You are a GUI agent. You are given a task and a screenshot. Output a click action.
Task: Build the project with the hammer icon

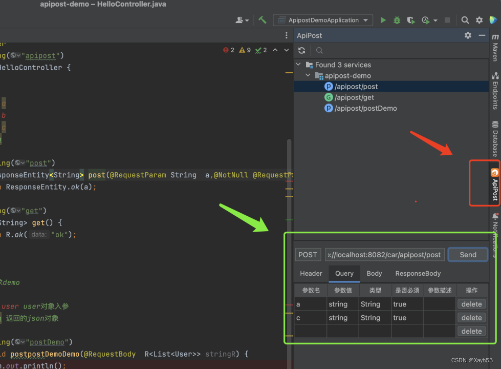pos(263,19)
